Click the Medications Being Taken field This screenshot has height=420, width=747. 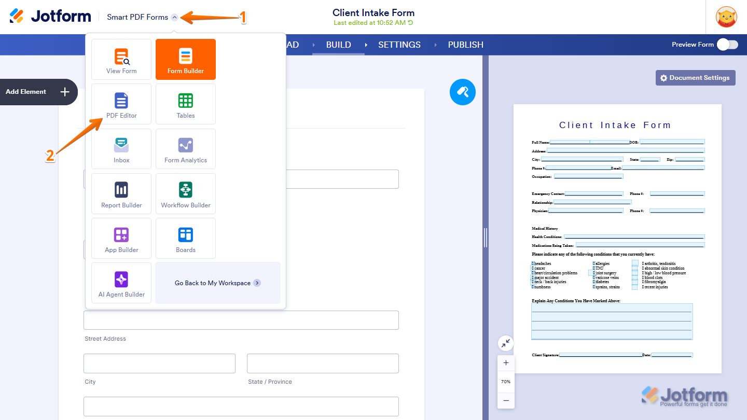pos(640,245)
